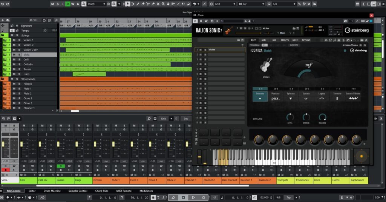The height and width of the screenshot is (202, 386).
Task: Select the Sustain Vibrato articulation
Action: coord(353,96)
